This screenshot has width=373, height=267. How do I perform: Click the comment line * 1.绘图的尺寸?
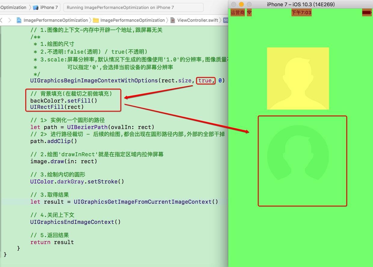pyautogui.click(x=54, y=44)
